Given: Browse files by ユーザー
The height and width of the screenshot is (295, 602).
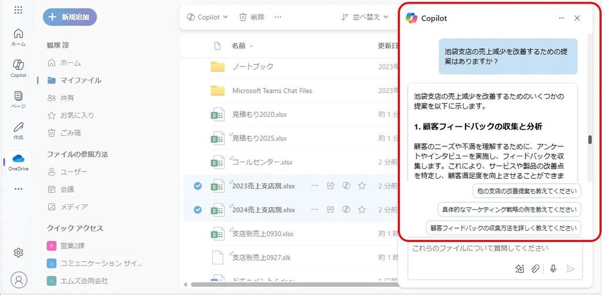Looking at the screenshot, I should point(67,172).
